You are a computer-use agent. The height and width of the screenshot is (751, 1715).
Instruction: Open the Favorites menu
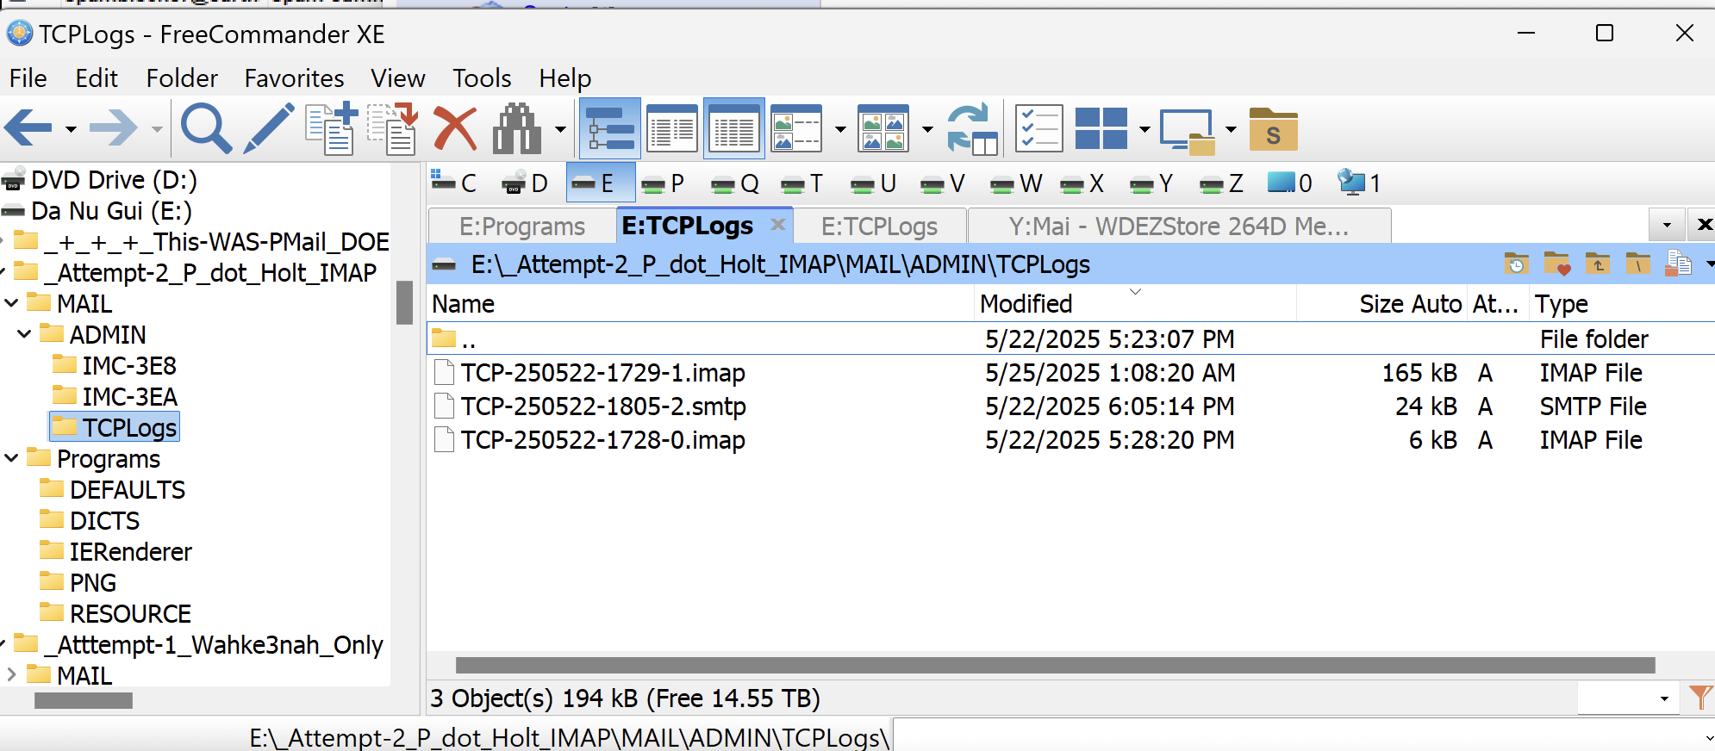(x=294, y=78)
